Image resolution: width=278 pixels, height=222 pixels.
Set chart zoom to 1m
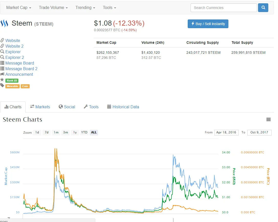[56, 132]
